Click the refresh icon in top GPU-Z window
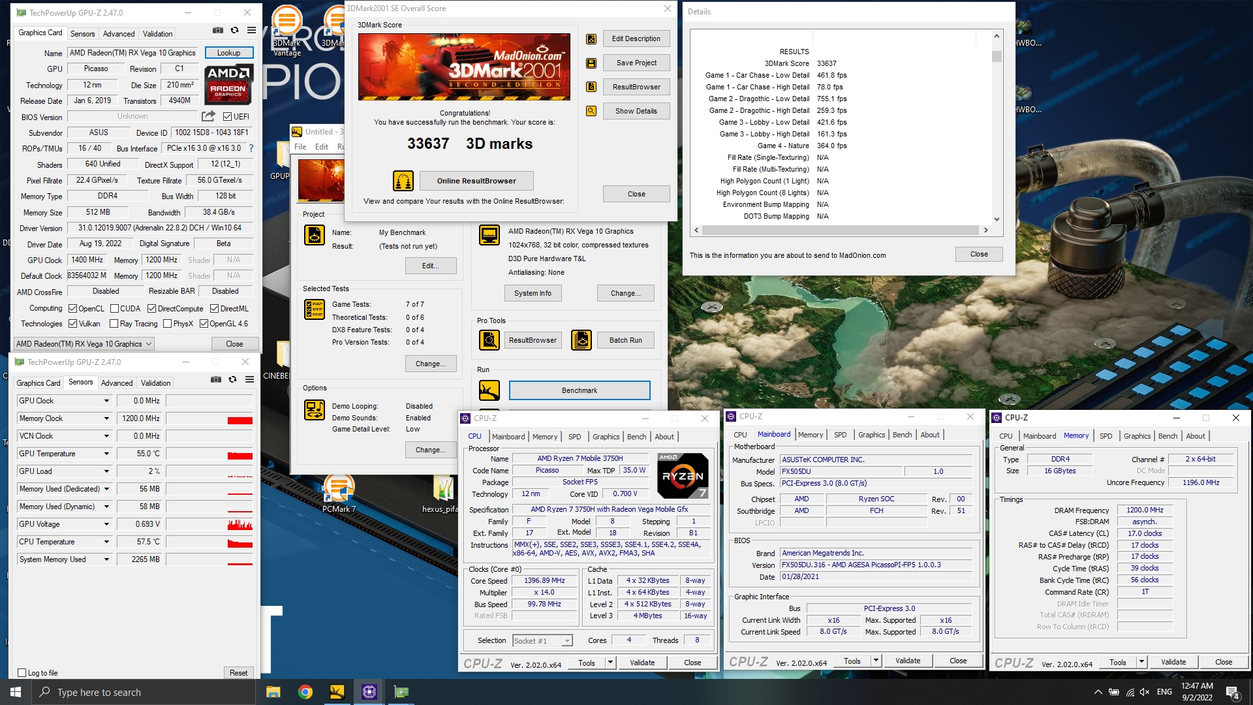 pos(235,31)
